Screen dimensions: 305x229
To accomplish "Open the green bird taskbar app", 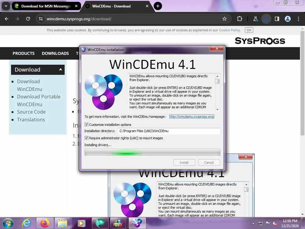I will pyautogui.click(x=99, y=223).
